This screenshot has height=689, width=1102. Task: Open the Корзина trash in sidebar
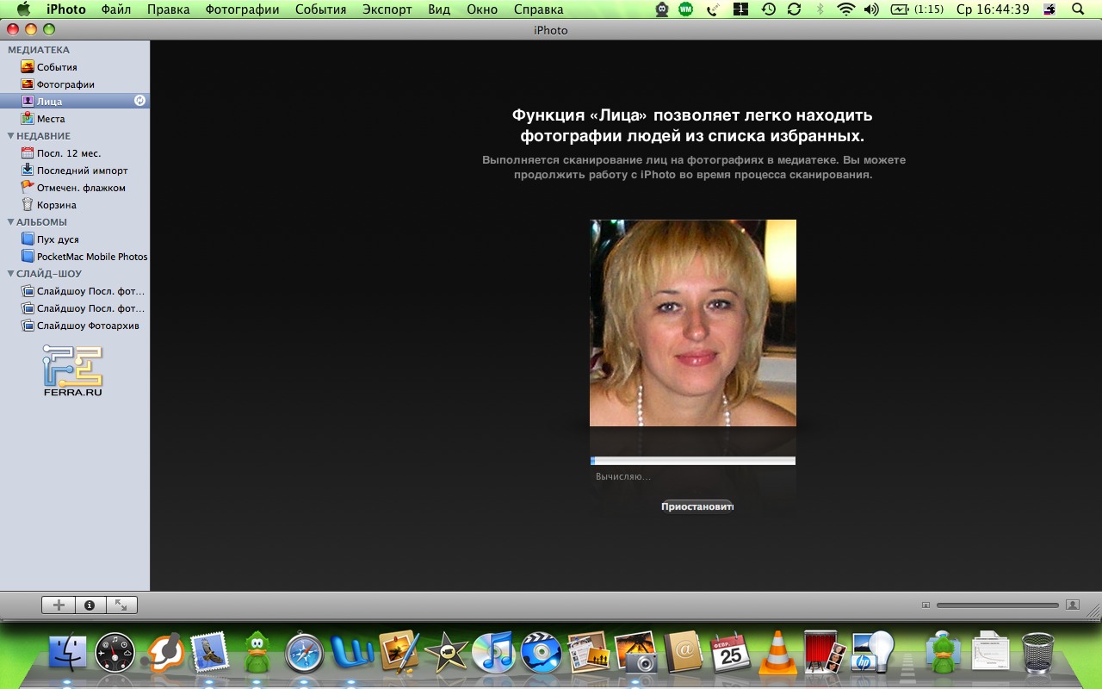point(56,205)
